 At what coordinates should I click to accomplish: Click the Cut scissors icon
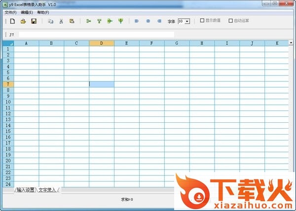tap(61, 21)
